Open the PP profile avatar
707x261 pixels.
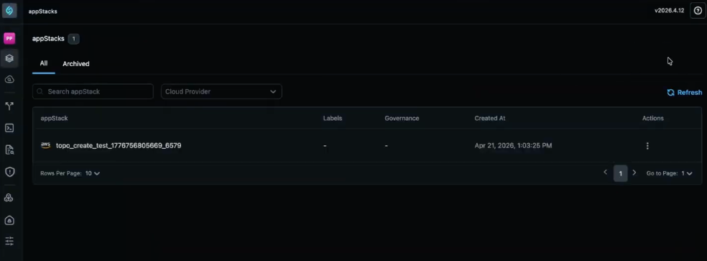(9, 38)
